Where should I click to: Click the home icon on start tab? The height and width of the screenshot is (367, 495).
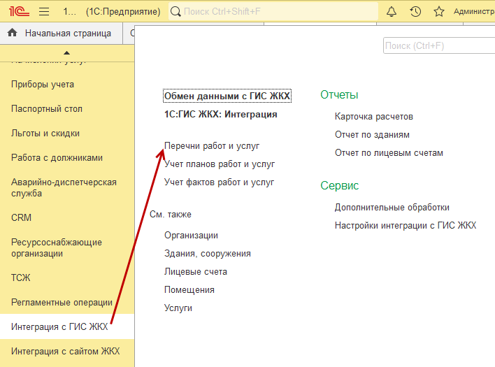(13, 32)
